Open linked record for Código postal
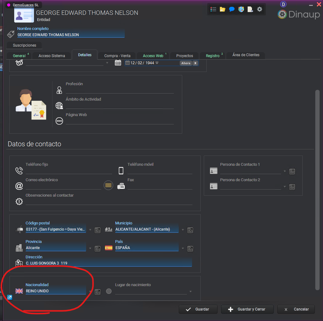This screenshot has width=323, height=321. [x=98, y=230]
